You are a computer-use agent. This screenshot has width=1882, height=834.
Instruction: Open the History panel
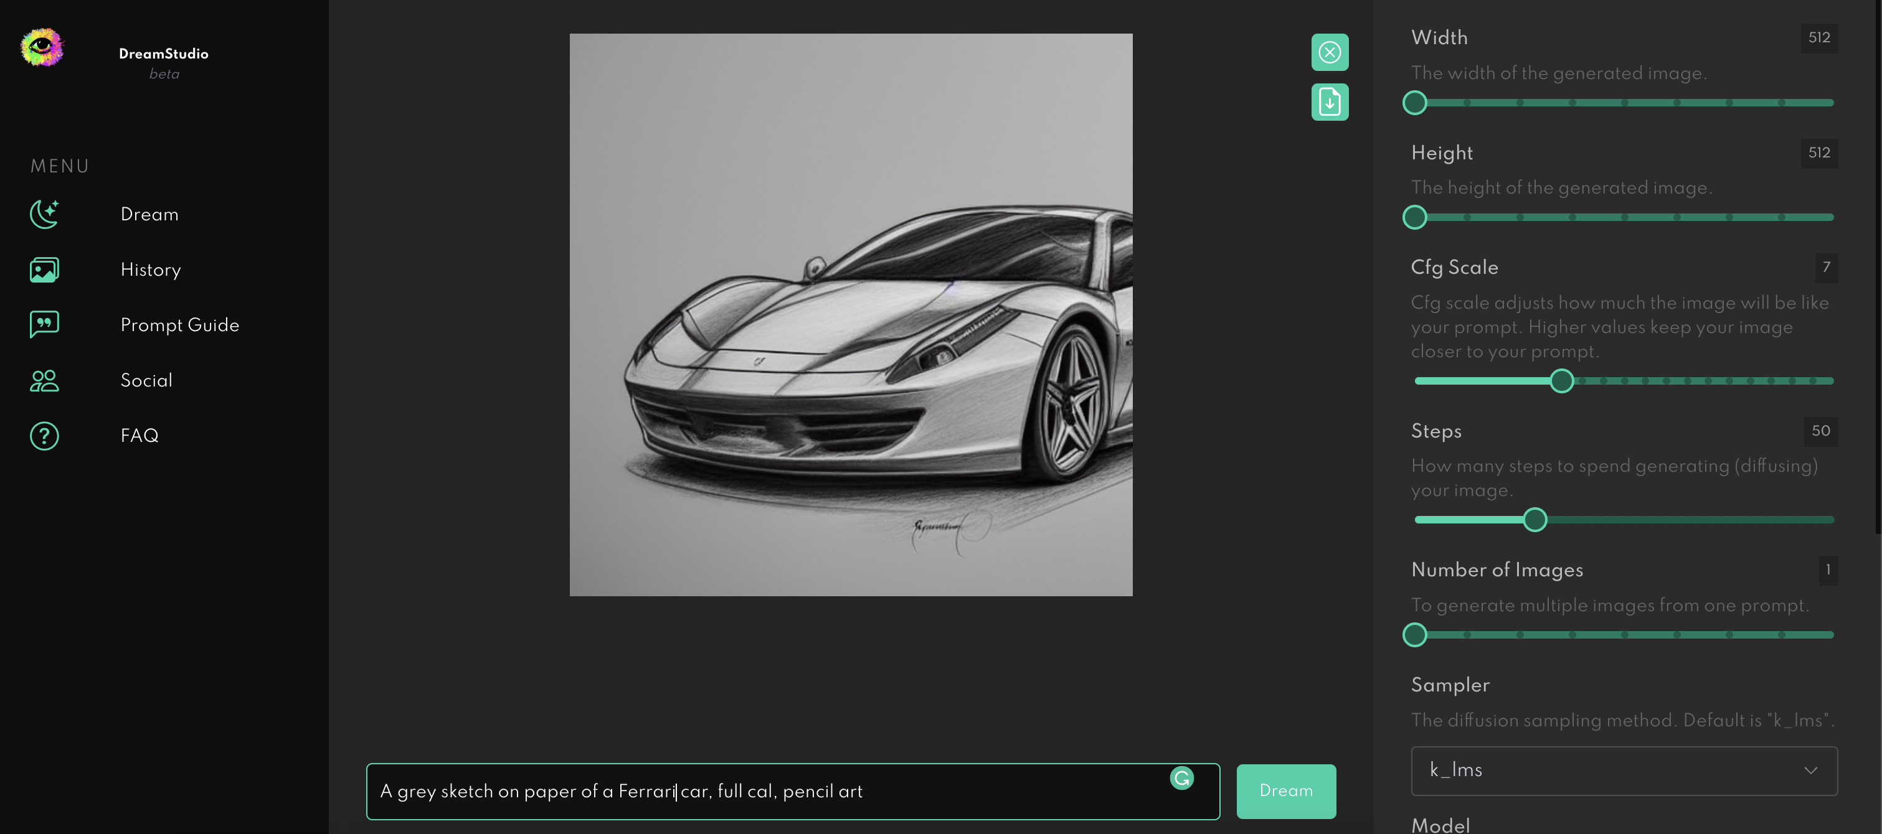(150, 269)
